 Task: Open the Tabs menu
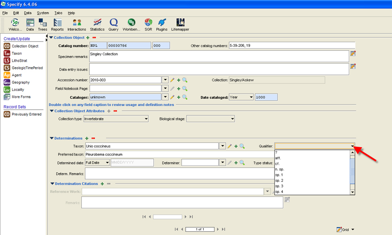[x=58, y=13]
